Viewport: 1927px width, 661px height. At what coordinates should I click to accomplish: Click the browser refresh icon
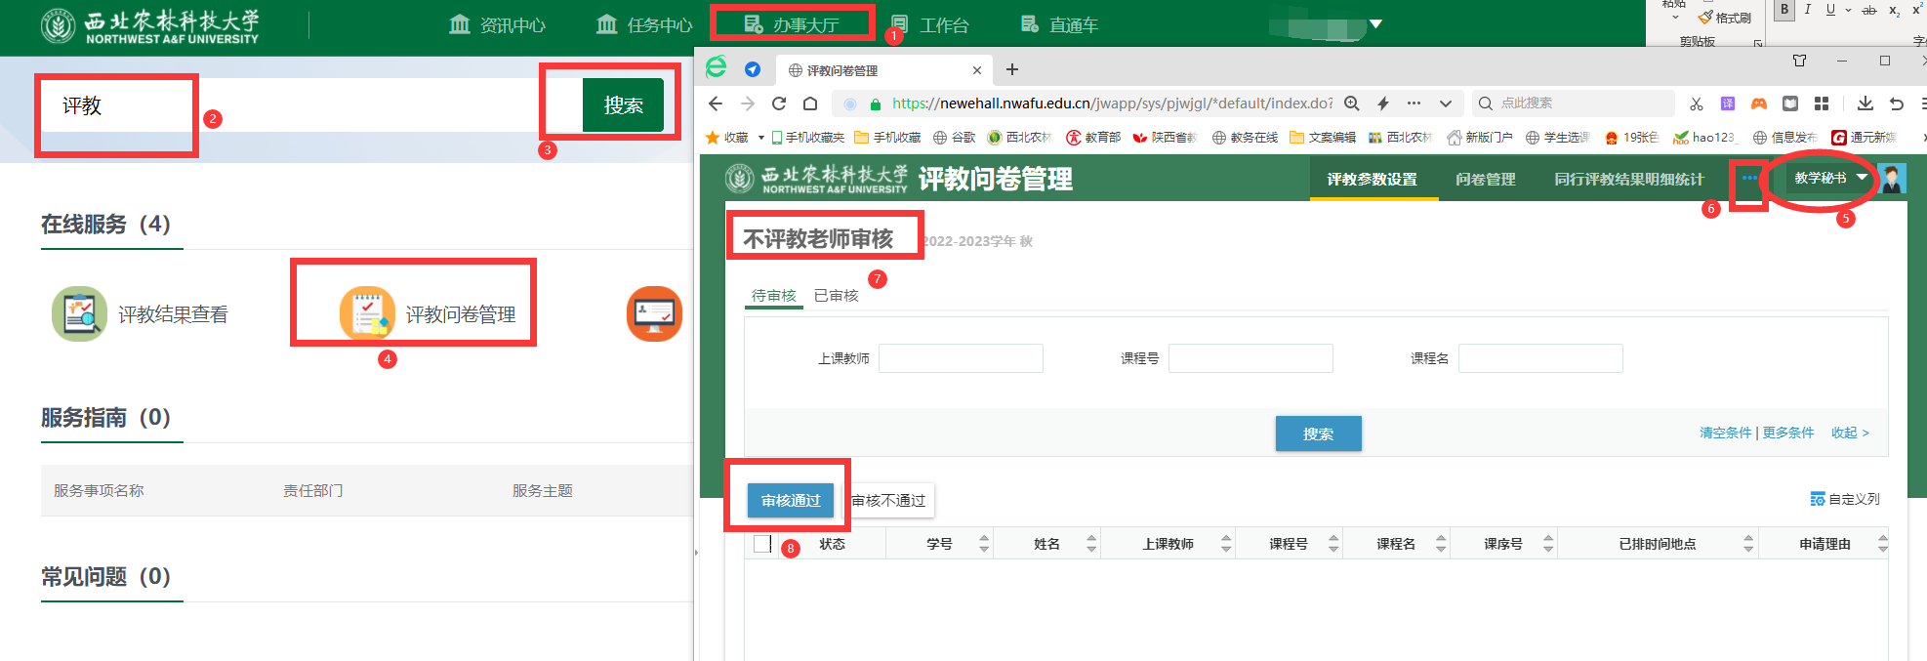tap(779, 103)
